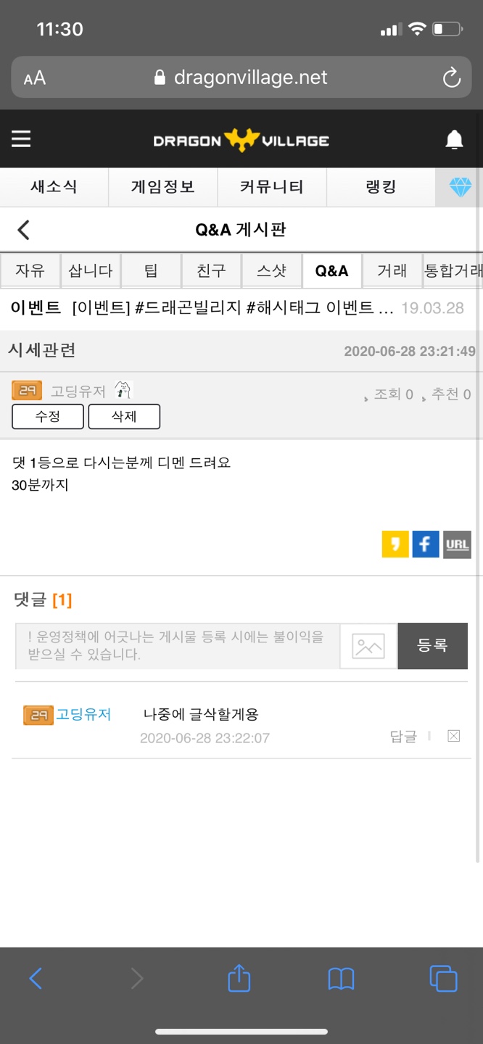Viewport: 483px width, 1044px height.
Task: Delete the comment with X icon
Action: (454, 736)
